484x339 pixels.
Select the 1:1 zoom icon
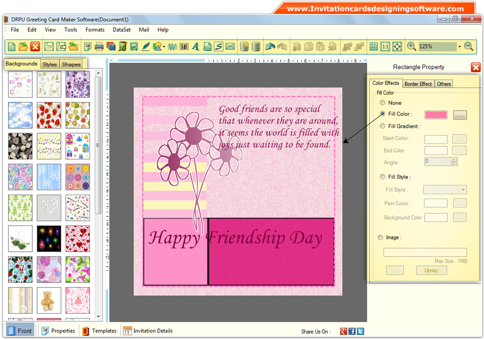[386, 46]
